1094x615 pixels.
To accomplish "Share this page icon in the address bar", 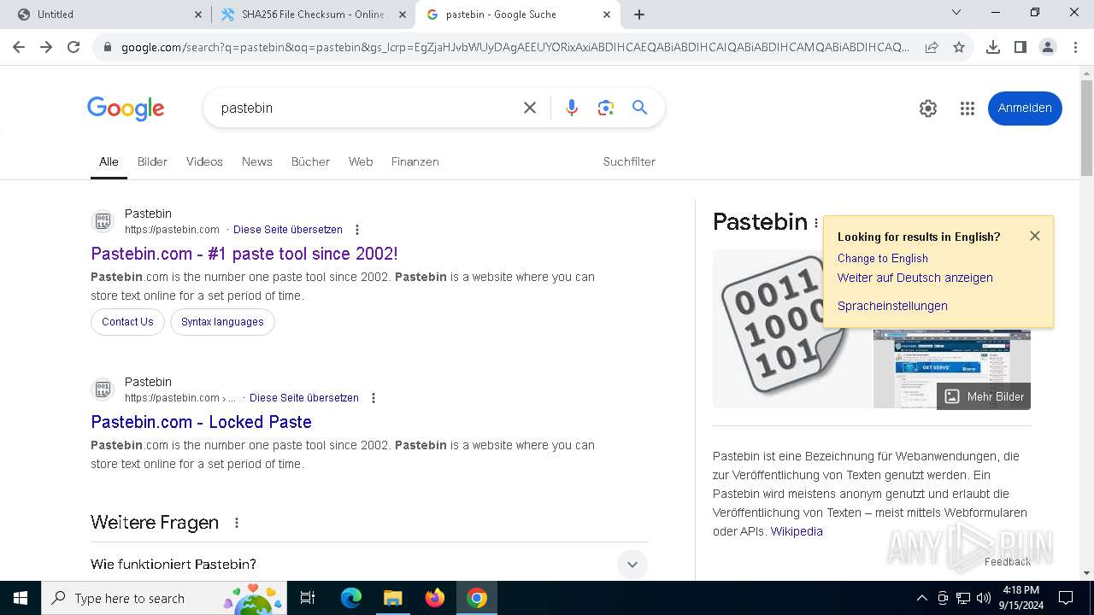I will pos(932,47).
